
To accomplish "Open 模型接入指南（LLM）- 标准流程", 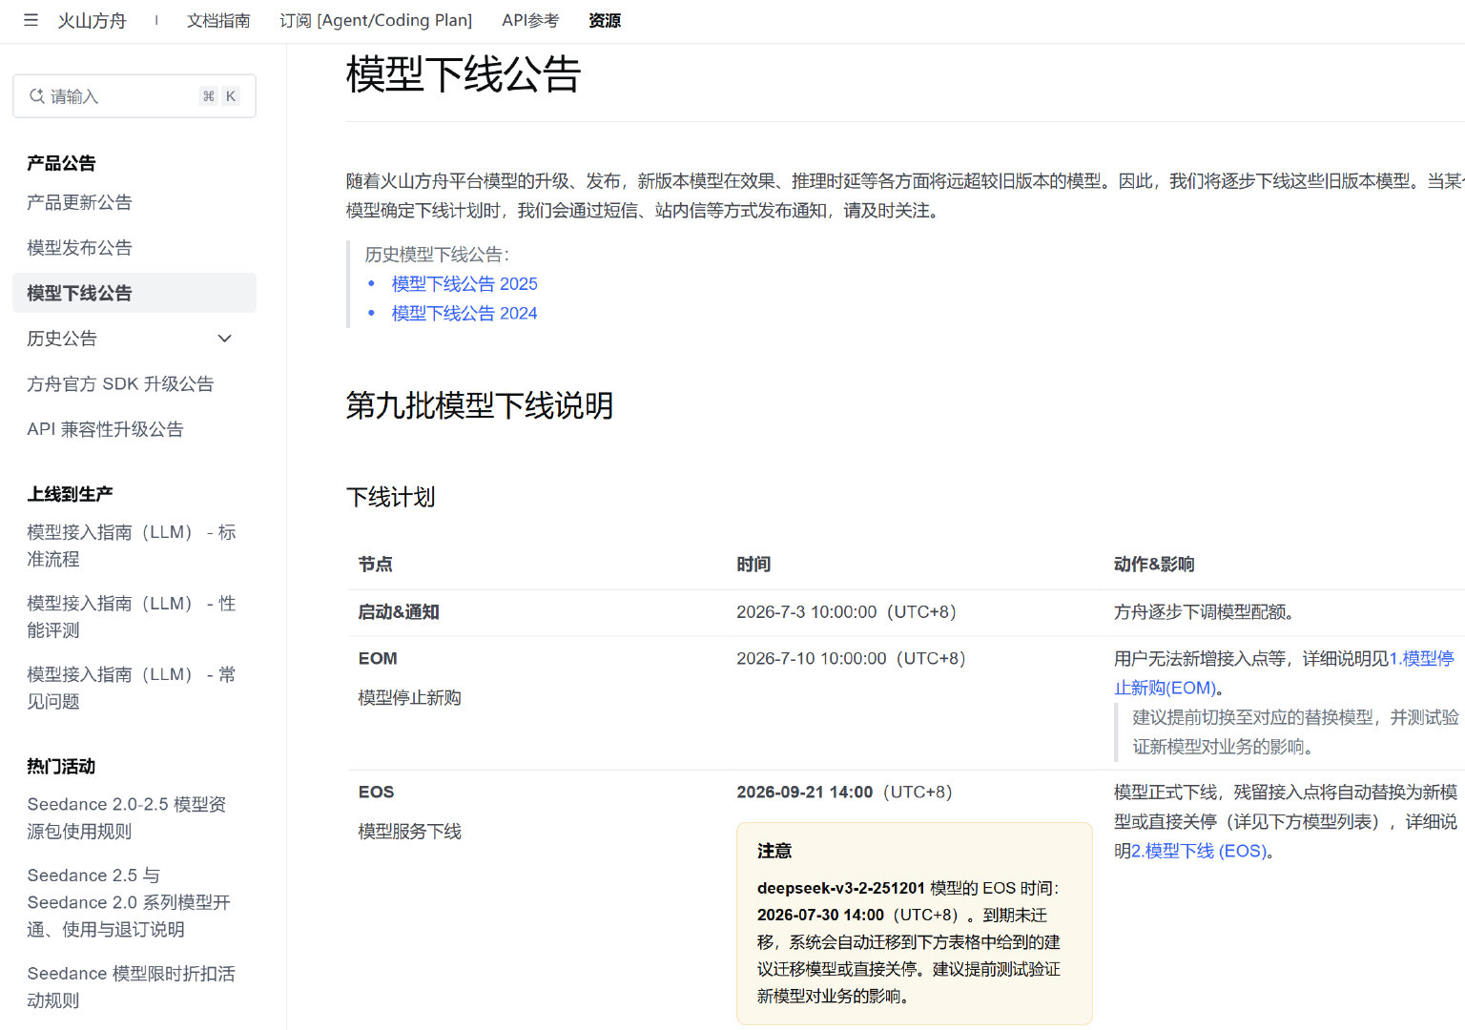I will [x=132, y=546].
